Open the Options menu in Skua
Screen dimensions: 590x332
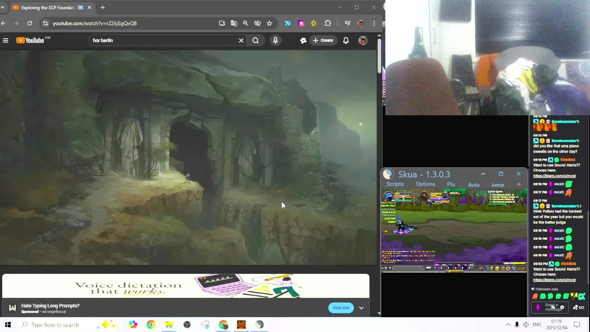(425, 184)
